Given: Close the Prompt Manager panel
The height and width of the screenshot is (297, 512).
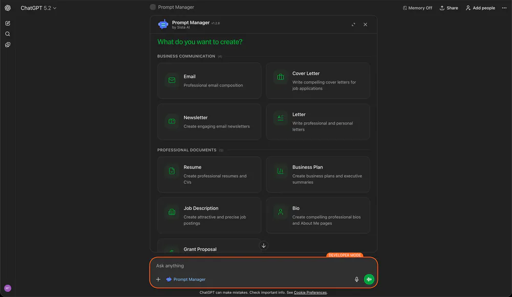Looking at the screenshot, I should coord(365,25).
